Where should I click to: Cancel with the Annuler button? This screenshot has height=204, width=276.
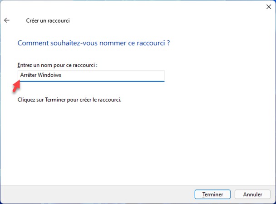[x=253, y=194]
